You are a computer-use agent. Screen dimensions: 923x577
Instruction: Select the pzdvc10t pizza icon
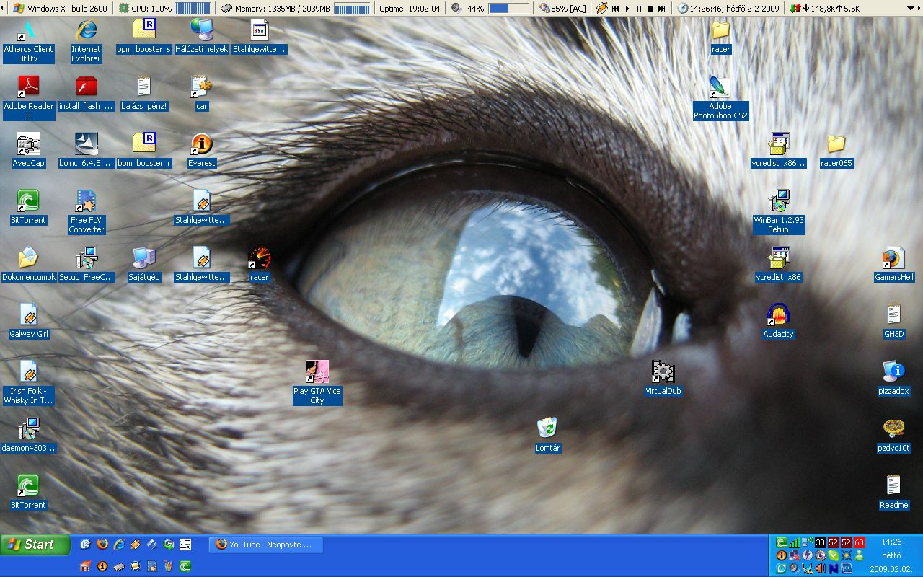point(893,436)
